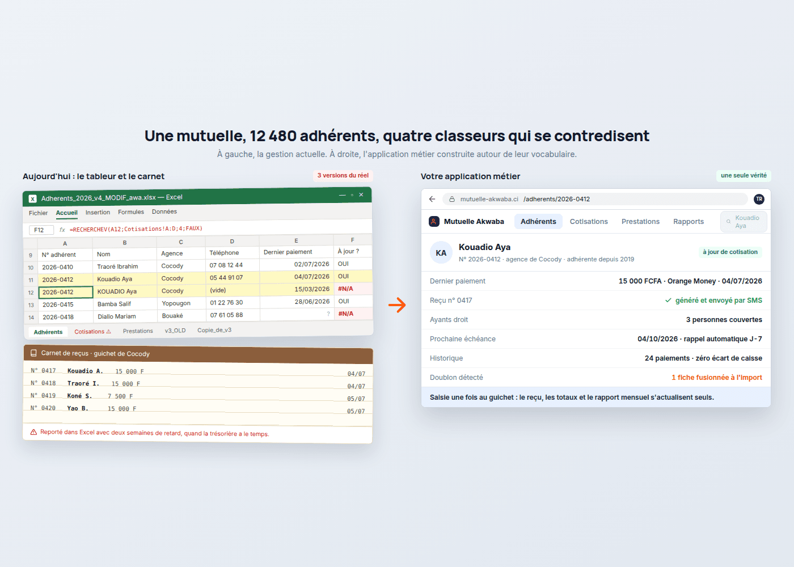The width and height of the screenshot is (794, 567).
Task: Close the Excel window
Action: pos(361,194)
